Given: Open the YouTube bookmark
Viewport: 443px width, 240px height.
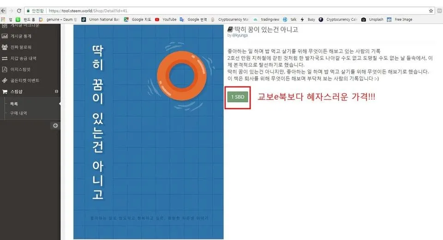Looking at the screenshot, I should [x=166, y=19].
